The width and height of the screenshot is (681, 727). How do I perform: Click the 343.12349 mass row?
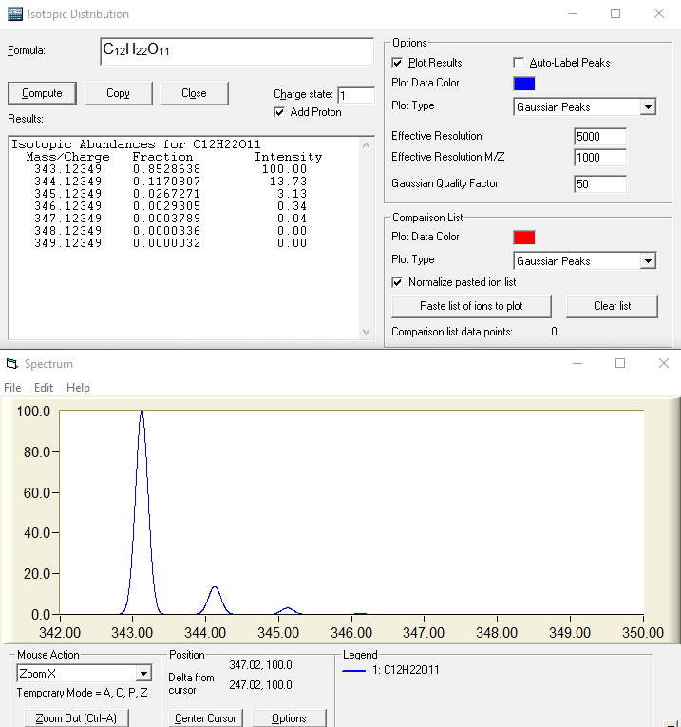click(x=170, y=169)
